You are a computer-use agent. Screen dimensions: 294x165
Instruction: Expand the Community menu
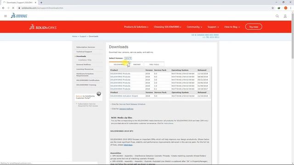pos(194,27)
